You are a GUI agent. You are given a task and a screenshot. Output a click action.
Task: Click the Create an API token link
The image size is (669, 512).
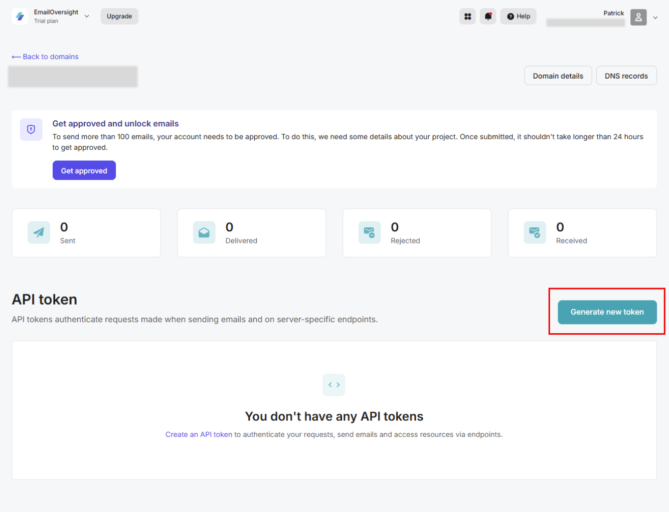pos(199,434)
